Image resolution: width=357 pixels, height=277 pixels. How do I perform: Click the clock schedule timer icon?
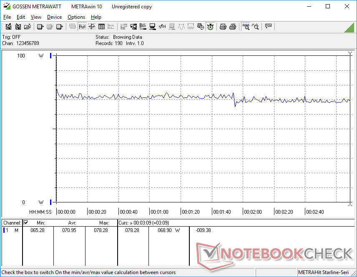tap(201, 27)
